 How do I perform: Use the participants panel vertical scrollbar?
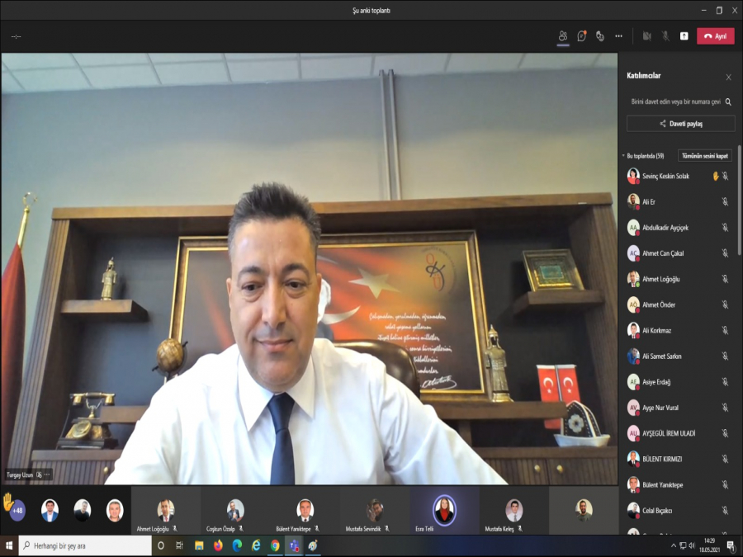[x=739, y=201]
